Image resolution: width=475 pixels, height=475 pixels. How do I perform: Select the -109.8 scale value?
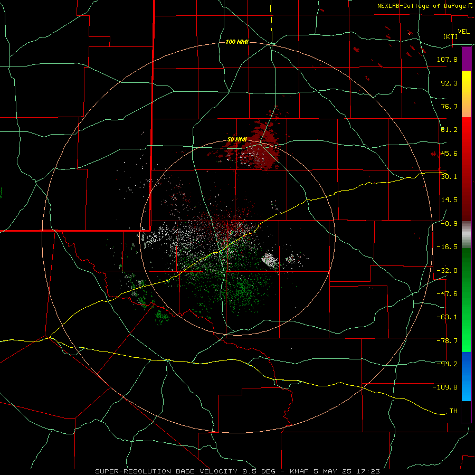445,387
